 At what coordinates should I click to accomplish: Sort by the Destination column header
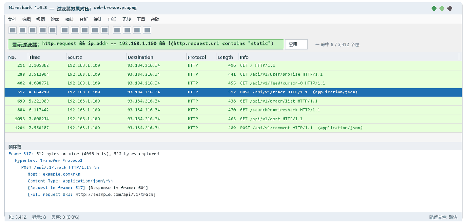157,57
